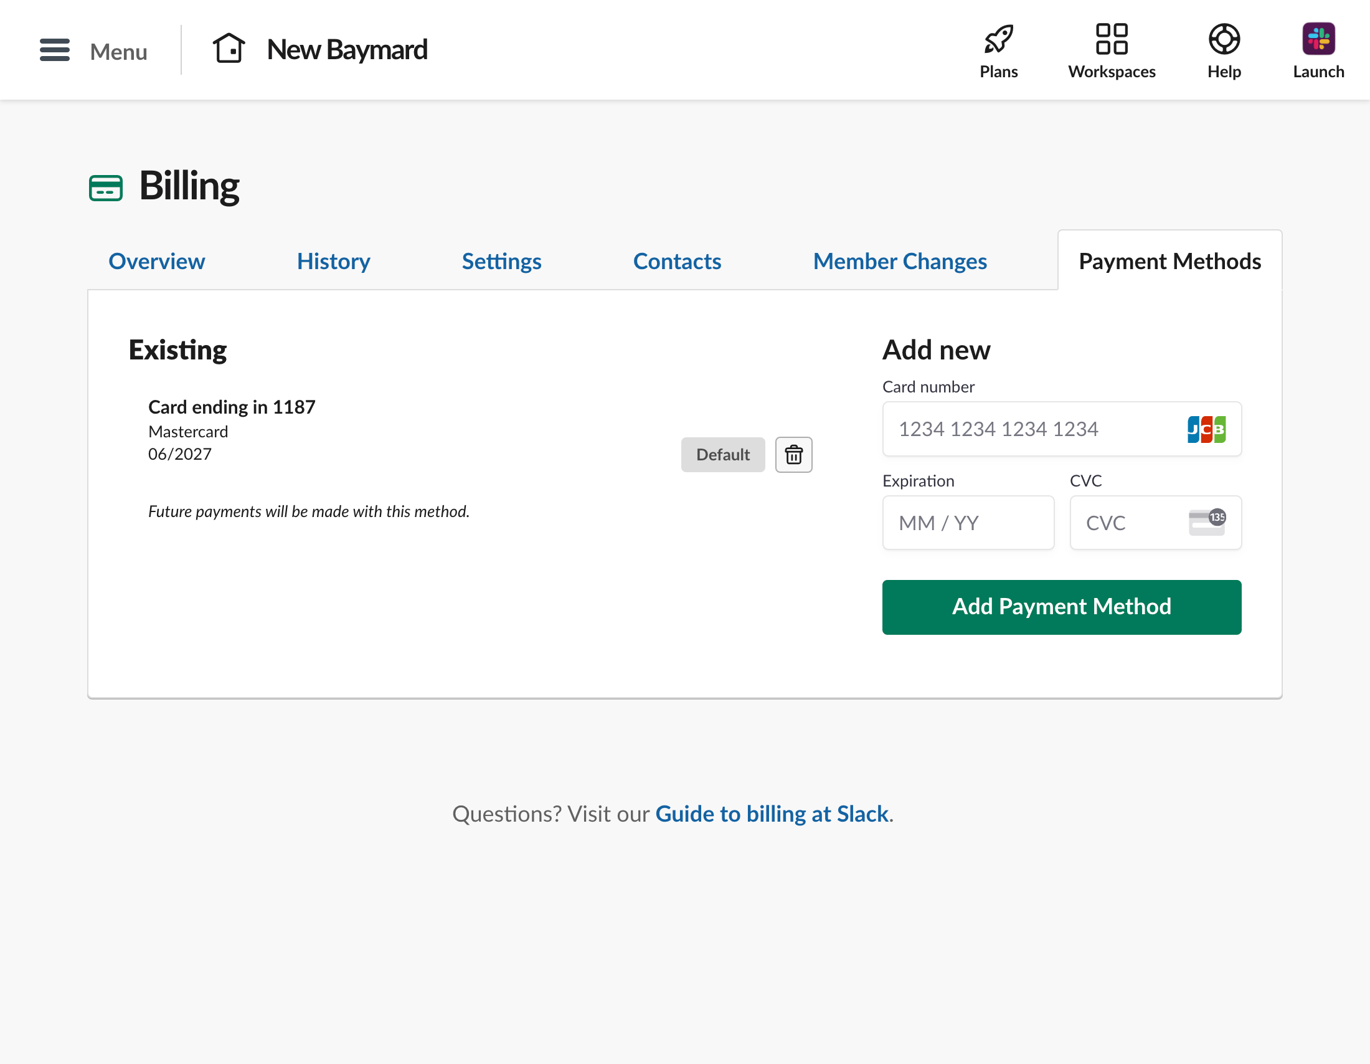Click the Add Payment Method button
This screenshot has height=1064, width=1370.
pos(1061,607)
